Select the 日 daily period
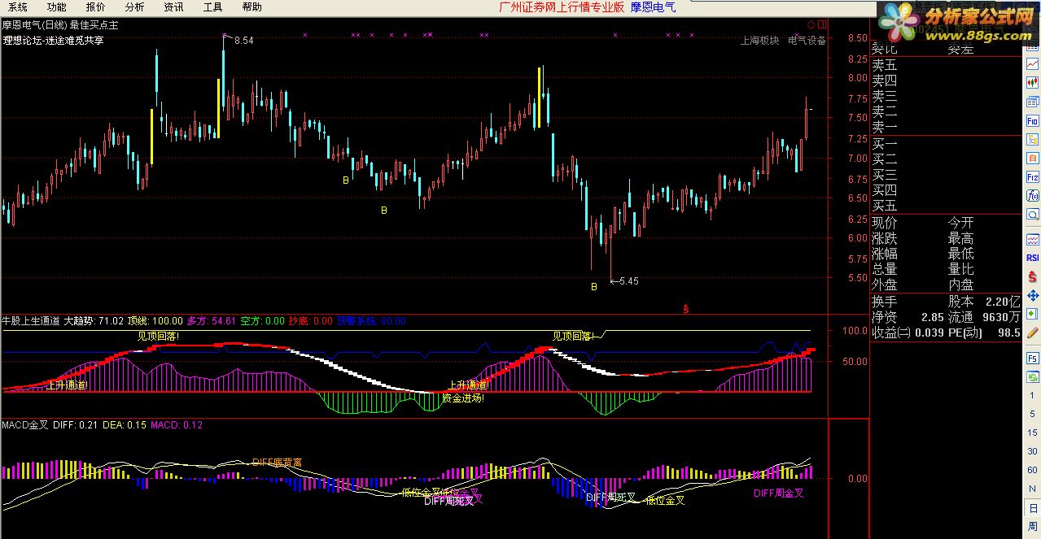This screenshot has height=539, width=1041. click(1032, 509)
